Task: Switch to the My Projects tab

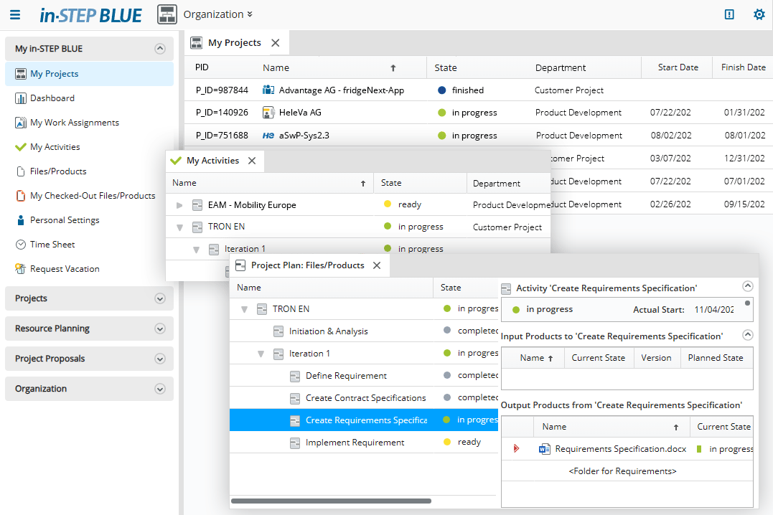Action: point(234,43)
